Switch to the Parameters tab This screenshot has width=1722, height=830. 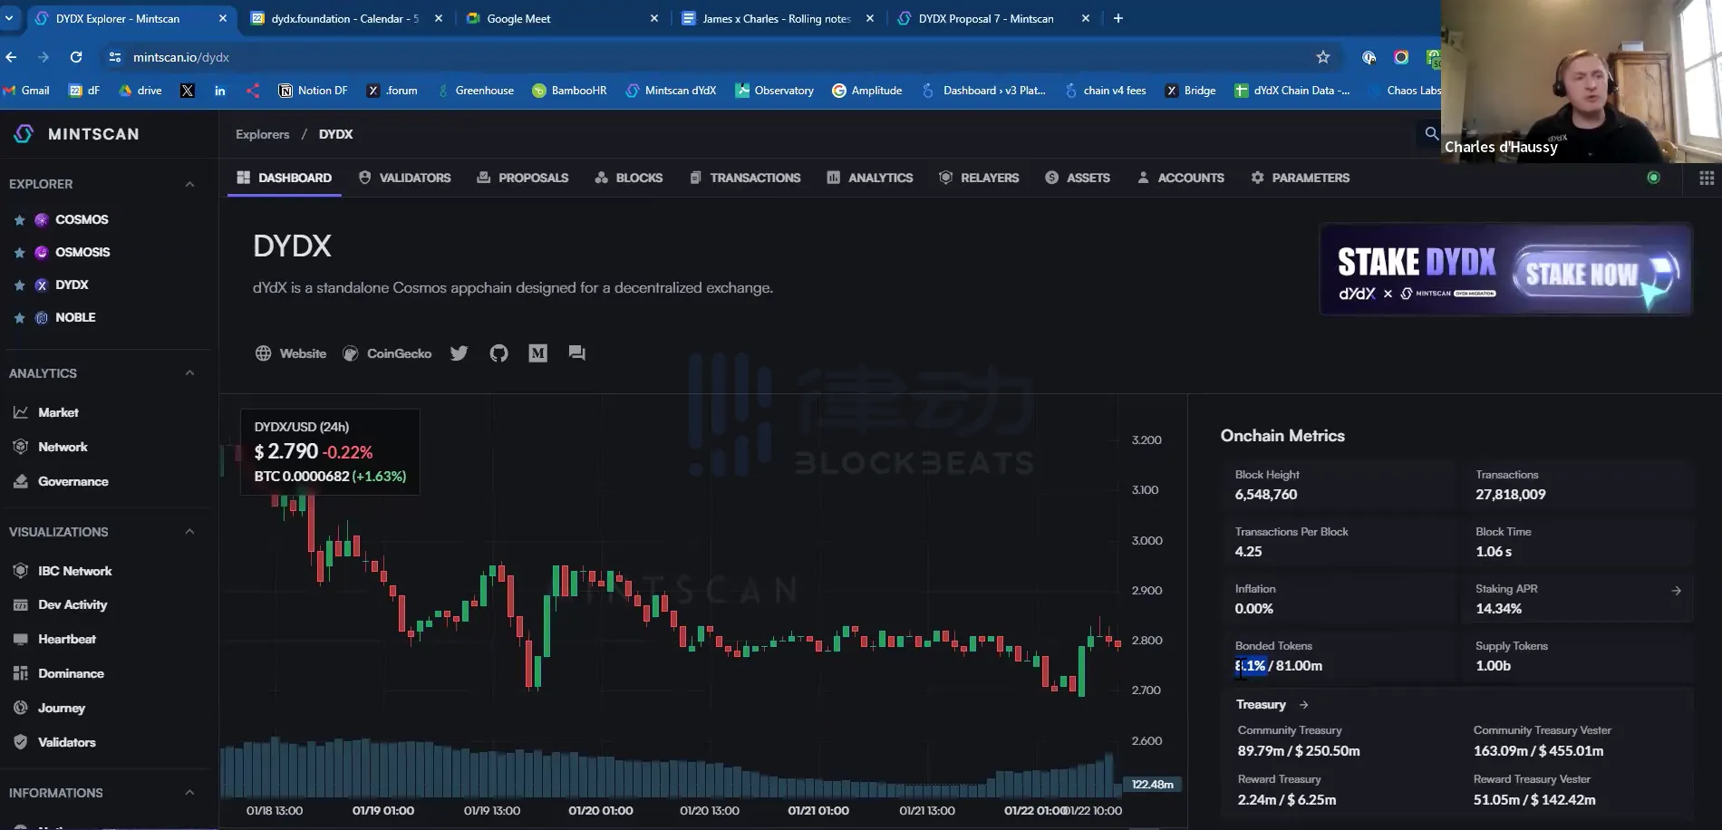tap(1301, 178)
